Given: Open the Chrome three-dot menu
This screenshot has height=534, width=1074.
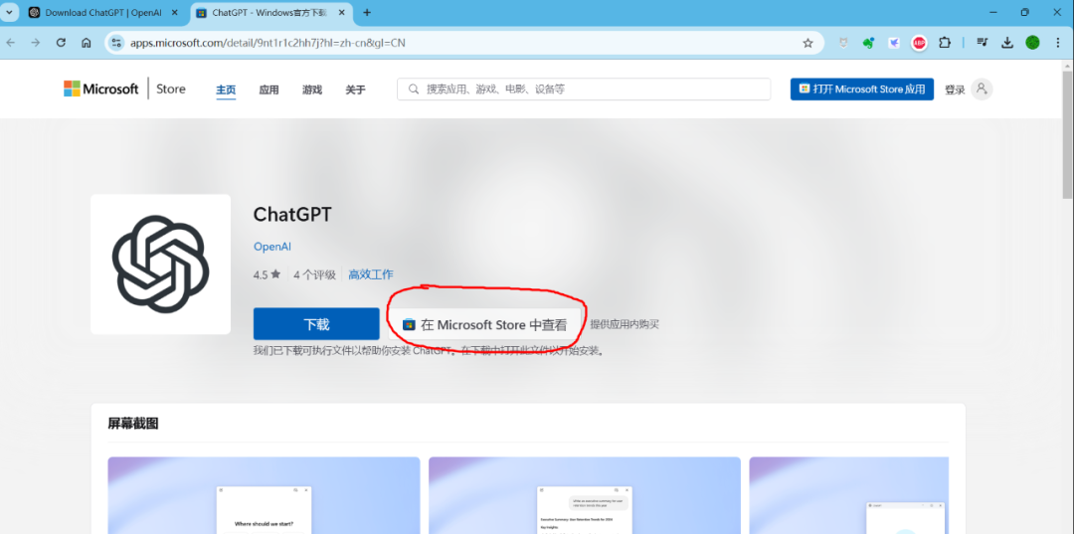Looking at the screenshot, I should 1057,43.
